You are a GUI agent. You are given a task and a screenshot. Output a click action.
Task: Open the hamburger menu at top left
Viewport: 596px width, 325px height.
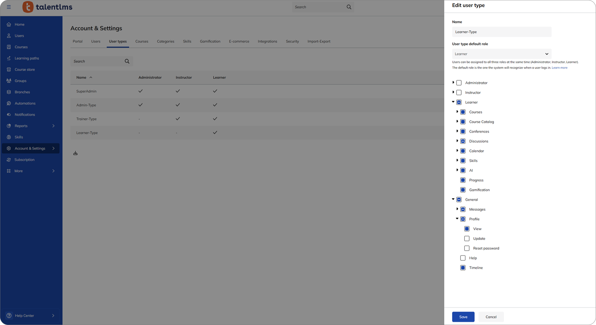coord(9,7)
